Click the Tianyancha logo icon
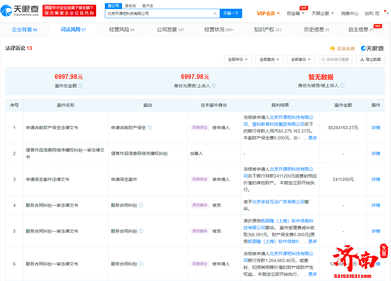Screen dimensions: 391x281 (x=7, y=10)
